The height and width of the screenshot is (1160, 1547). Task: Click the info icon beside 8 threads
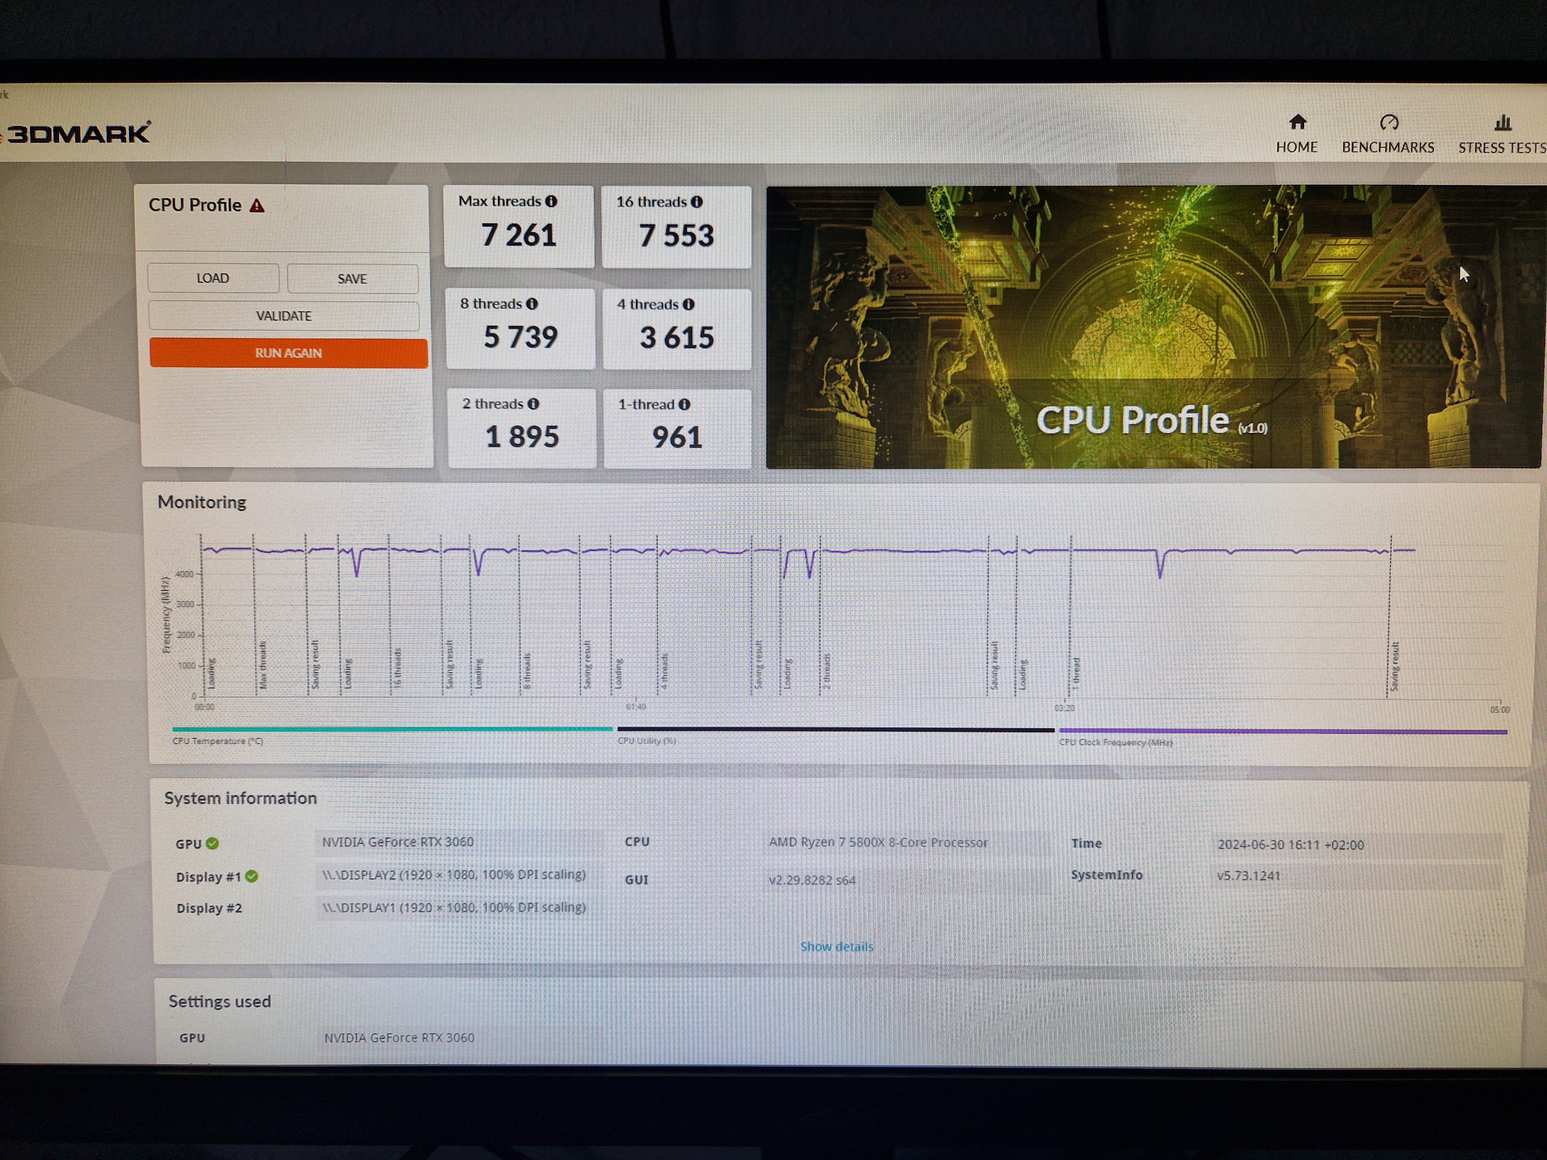click(532, 304)
